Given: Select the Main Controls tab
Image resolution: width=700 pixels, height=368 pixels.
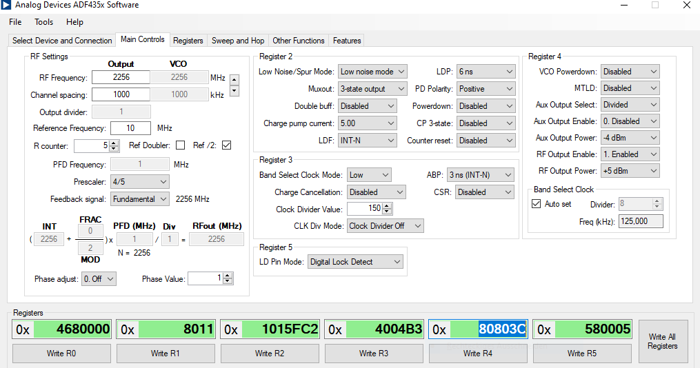Looking at the screenshot, I should (142, 39).
